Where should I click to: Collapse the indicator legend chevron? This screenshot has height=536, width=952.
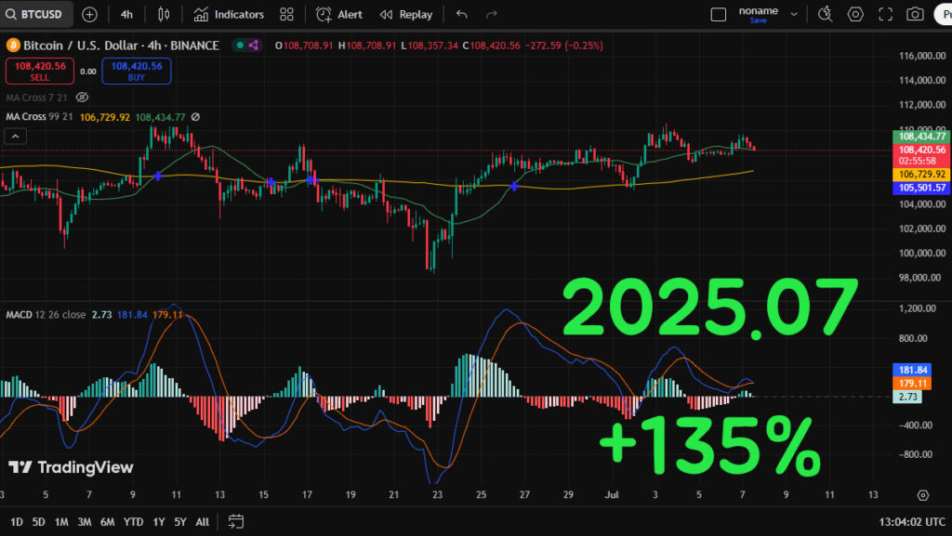point(15,137)
